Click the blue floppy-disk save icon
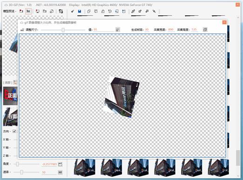Viewport: 243px width, 180px height. 80,11
